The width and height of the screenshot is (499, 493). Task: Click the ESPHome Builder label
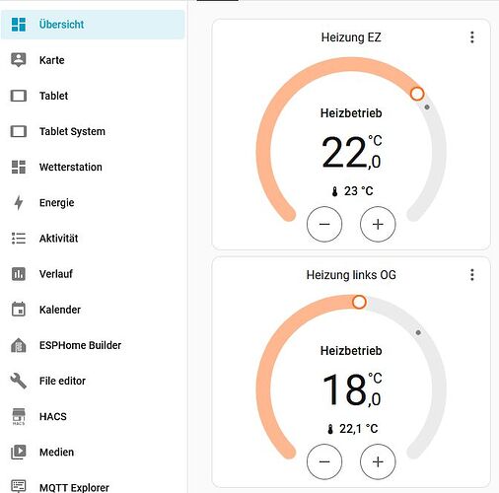tap(80, 345)
